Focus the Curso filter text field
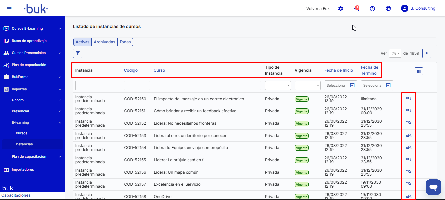 click(x=207, y=85)
